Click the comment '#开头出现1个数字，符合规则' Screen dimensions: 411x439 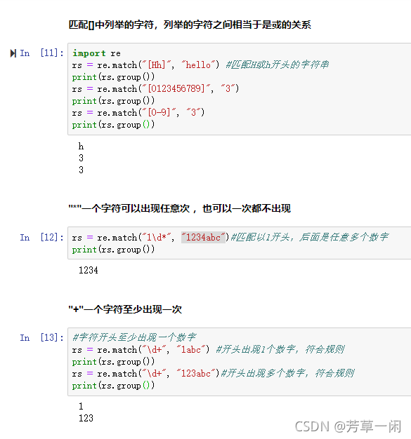pyautogui.click(x=280, y=349)
